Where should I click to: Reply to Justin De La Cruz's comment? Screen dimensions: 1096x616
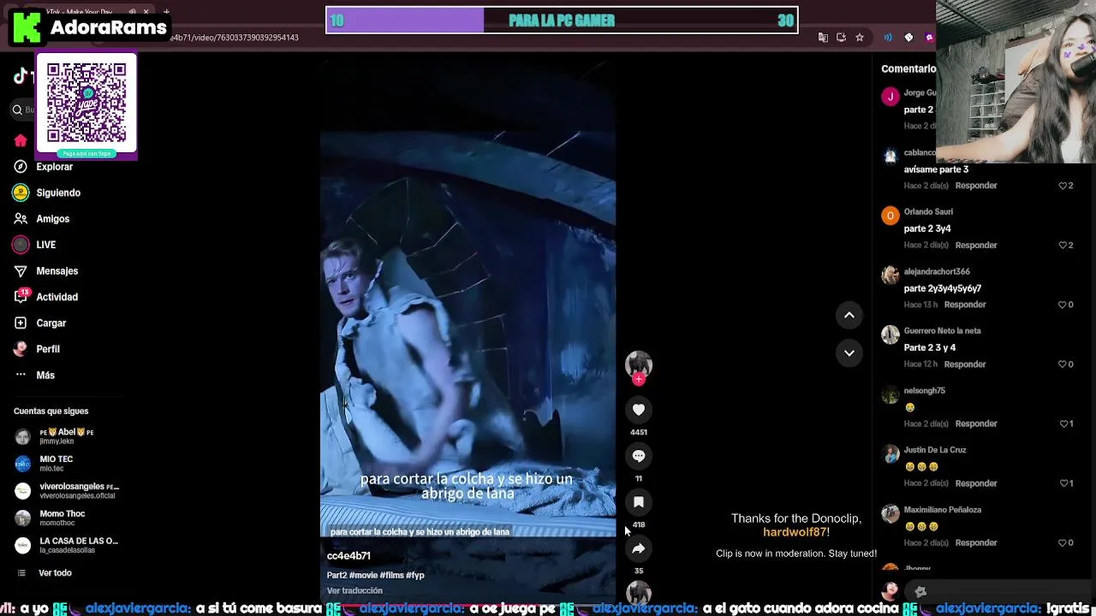coord(976,483)
